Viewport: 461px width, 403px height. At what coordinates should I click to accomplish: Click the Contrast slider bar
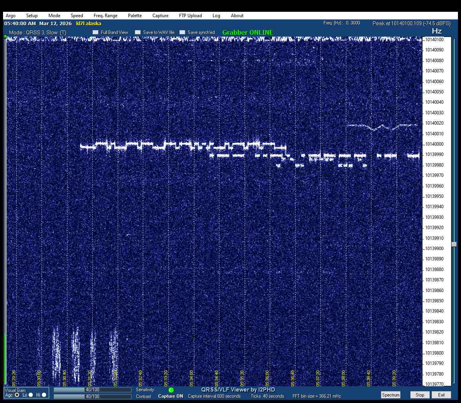click(92, 397)
